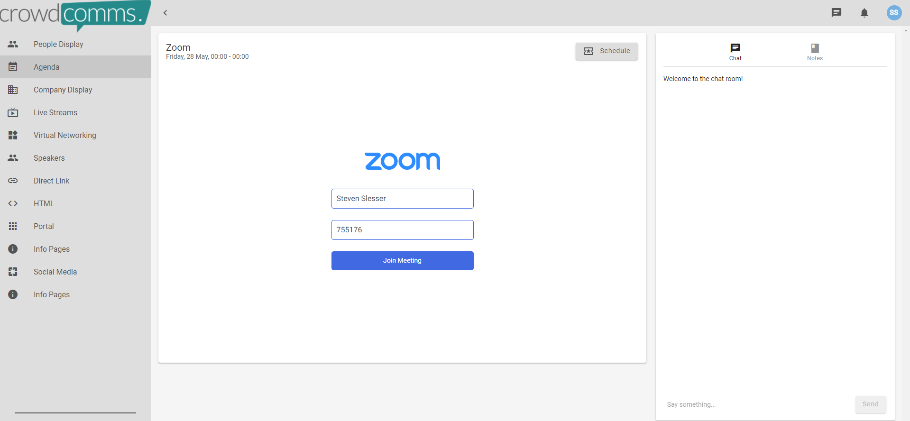The height and width of the screenshot is (421, 910).
Task: Select Company Display menu item
Action: pyautogui.click(x=63, y=90)
